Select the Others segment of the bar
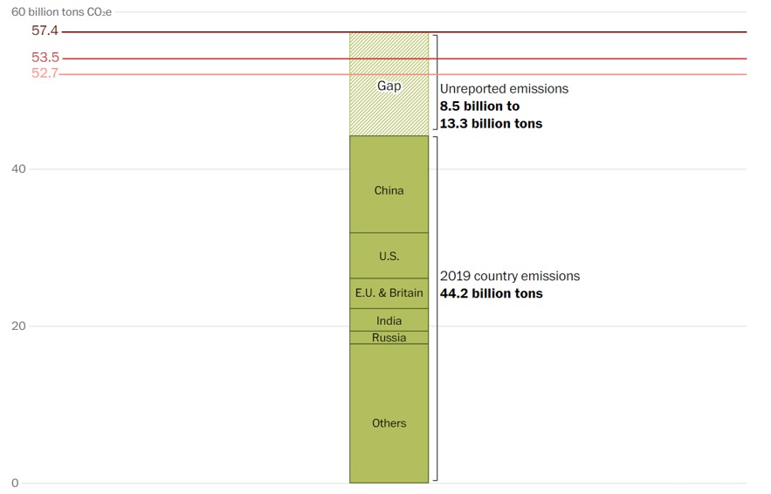Image resolution: width=771 pixels, height=494 pixels. (389, 422)
